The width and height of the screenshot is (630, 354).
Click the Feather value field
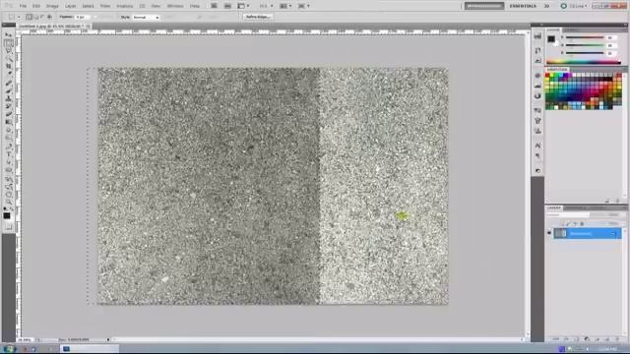point(82,17)
